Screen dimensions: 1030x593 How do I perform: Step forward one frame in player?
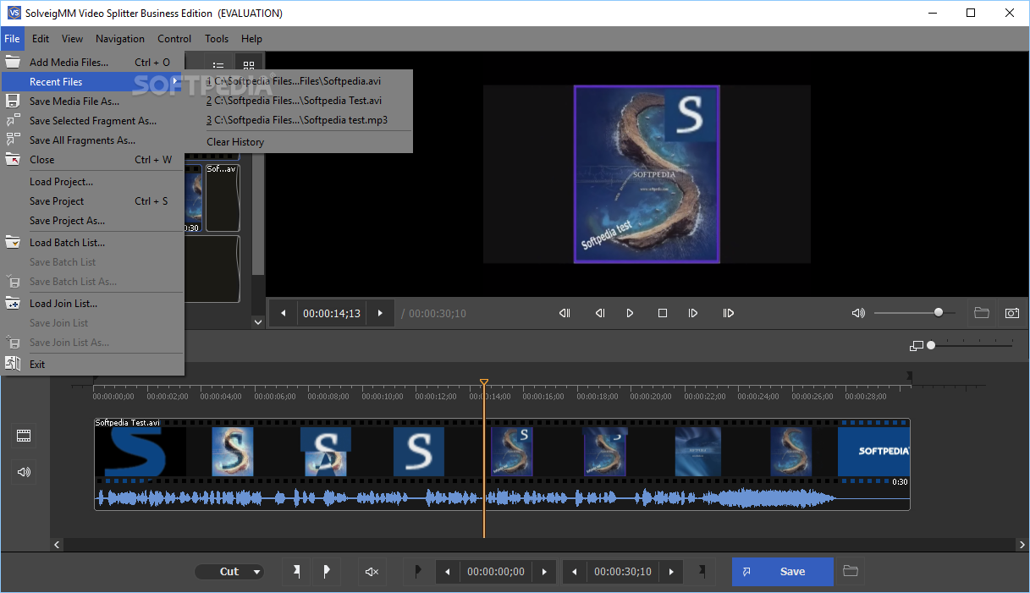click(693, 313)
